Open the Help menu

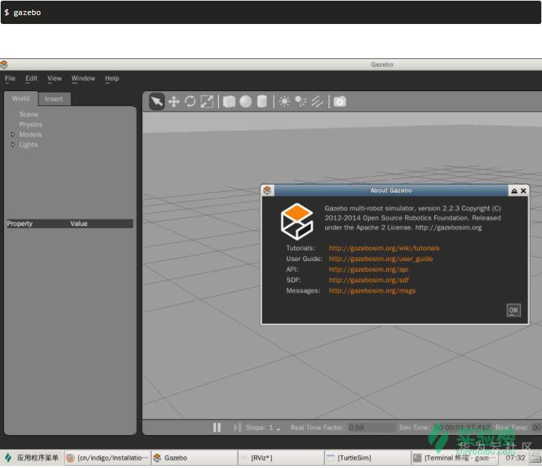[x=112, y=78]
